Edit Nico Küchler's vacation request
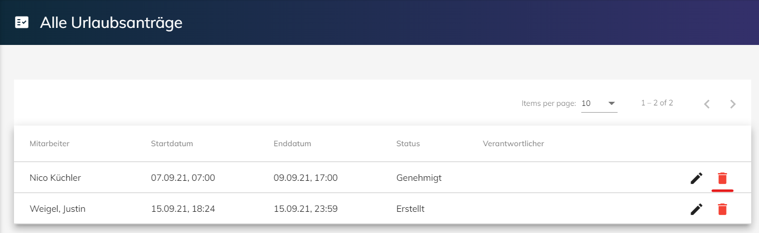 point(697,178)
